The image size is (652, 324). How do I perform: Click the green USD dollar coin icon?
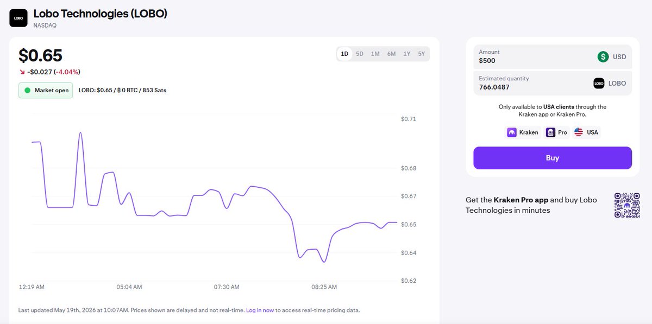tap(603, 56)
